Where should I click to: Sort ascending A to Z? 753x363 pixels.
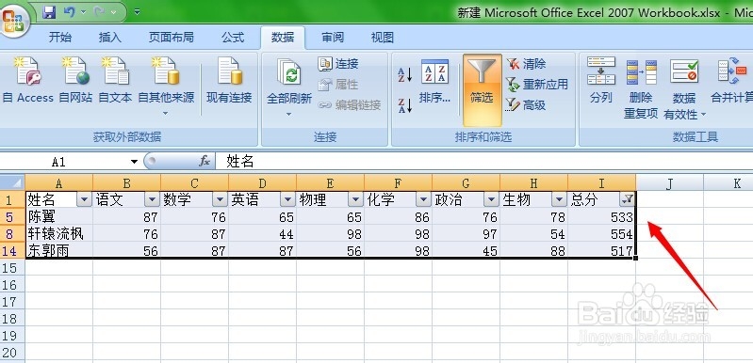click(x=405, y=74)
